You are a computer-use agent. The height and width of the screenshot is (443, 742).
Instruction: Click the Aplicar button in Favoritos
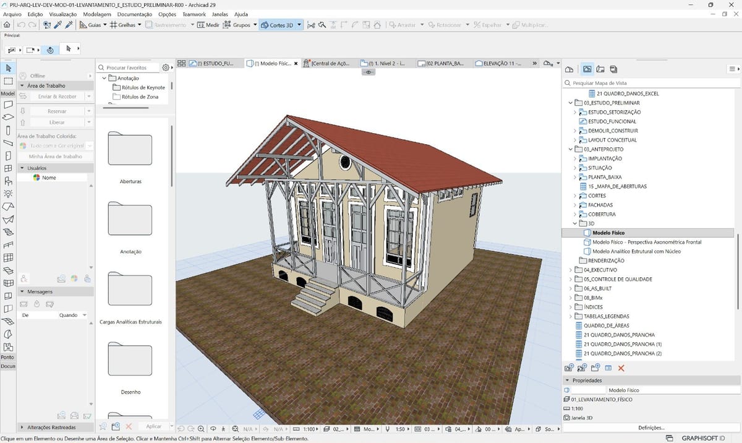[x=153, y=426]
